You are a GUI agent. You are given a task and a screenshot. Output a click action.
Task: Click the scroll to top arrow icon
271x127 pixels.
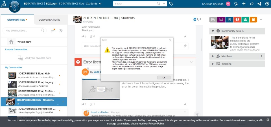(197, 114)
